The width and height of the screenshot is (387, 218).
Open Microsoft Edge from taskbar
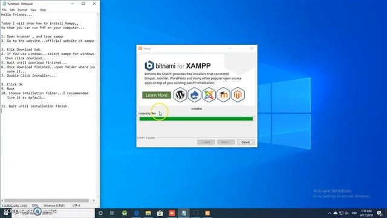pyautogui.click(x=136, y=213)
